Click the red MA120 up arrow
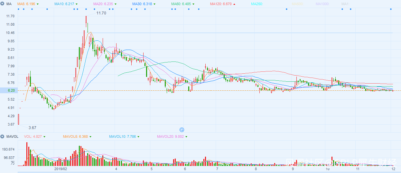401x173 pixels. (234, 4)
